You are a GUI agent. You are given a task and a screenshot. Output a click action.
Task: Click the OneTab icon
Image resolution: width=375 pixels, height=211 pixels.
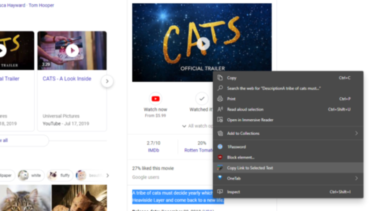click(220, 178)
